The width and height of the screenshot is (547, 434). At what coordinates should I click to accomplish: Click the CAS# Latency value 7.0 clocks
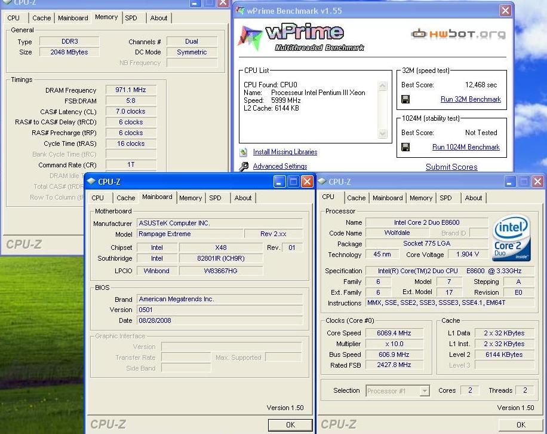[x=131, y=111]
